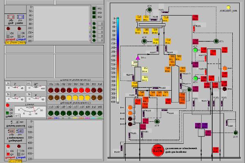Click bright green TC-2 indicator by upper vessel
Image resolution: width=245 pixels, height=163 pixels.
[x=195, y=50]
